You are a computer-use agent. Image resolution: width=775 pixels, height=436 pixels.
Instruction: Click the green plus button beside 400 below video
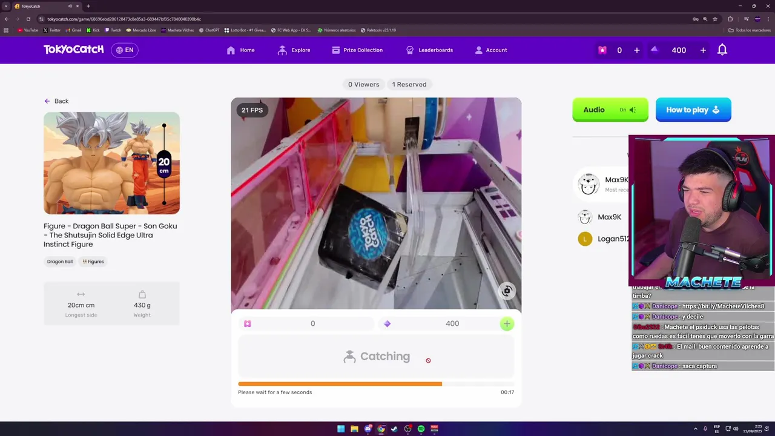point(507,324)
